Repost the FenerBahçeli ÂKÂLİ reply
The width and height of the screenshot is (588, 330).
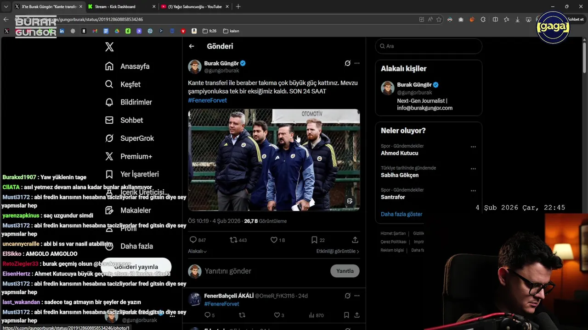coord(242,315)
